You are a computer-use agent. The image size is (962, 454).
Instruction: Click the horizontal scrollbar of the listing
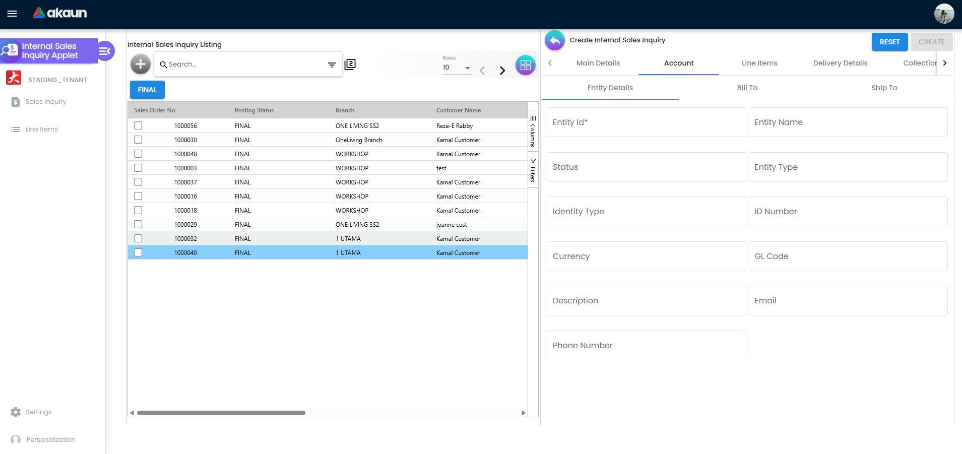tap(221, 413)
